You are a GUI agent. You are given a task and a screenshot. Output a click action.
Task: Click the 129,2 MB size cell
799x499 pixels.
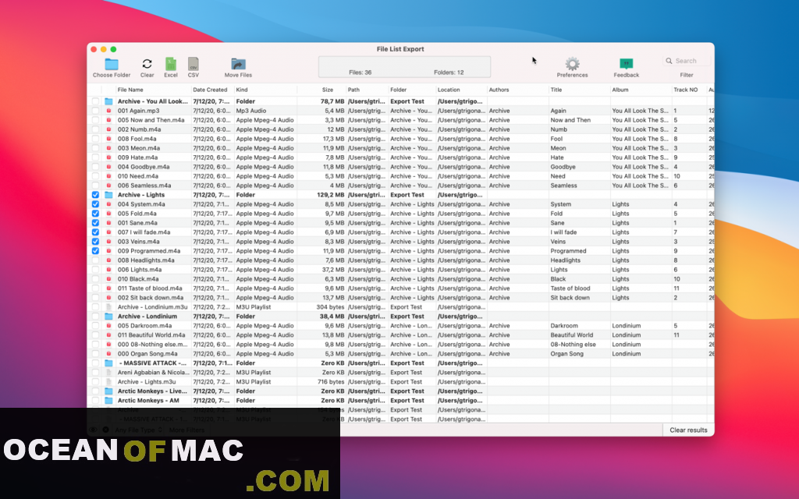(x=330, y=195)
